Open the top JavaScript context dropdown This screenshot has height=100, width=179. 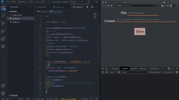[x=112, y=72]
